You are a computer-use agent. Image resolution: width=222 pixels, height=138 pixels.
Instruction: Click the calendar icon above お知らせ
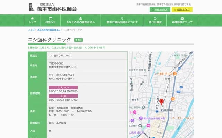point(51,18)
